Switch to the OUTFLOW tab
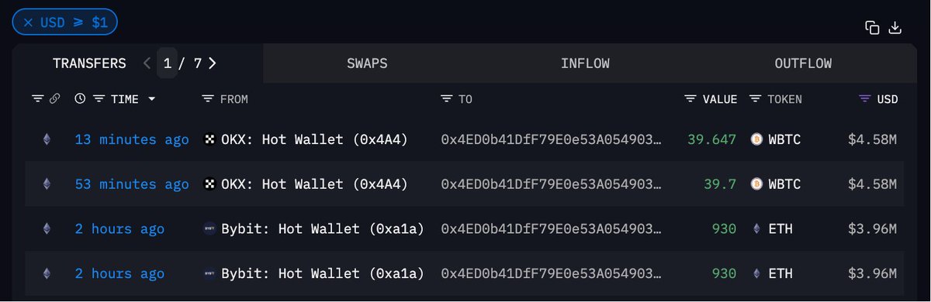 [803, 63]
